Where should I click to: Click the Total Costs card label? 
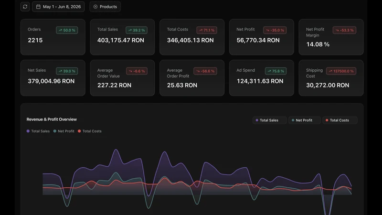(x=177, y=29)
